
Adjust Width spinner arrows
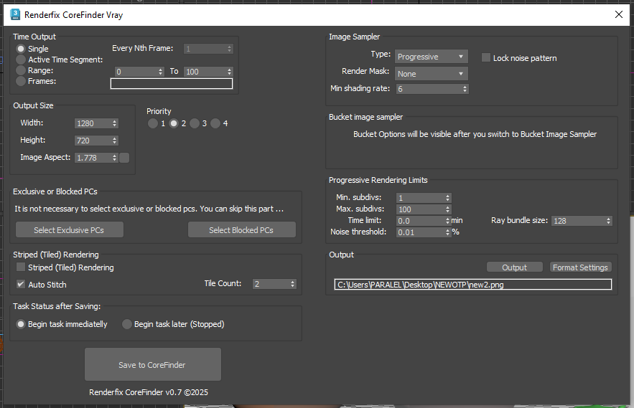tap(114, 123)
